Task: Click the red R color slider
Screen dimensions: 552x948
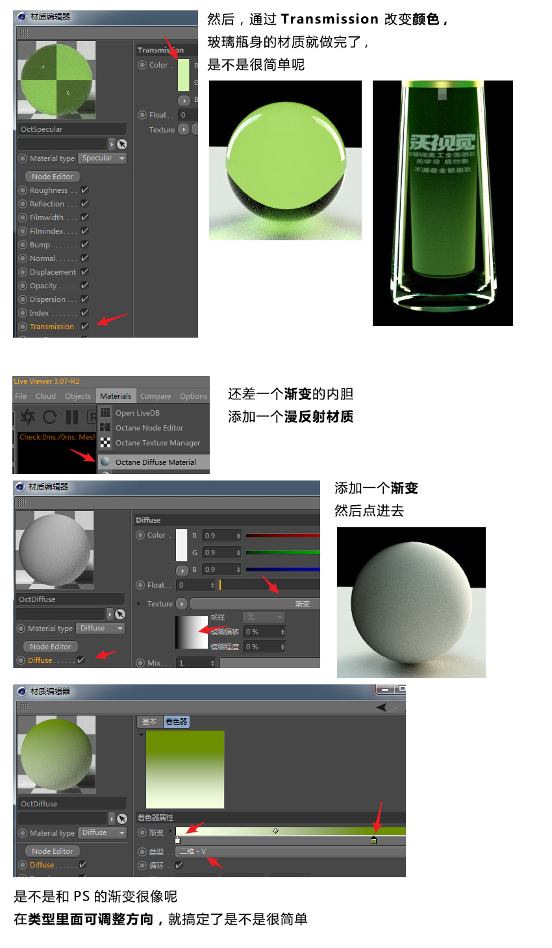Action: [x=282, y=536]
